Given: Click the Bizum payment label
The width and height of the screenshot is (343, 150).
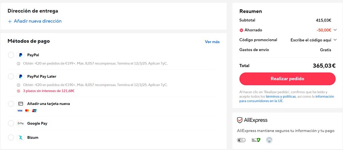Looking at the screenshot, I should [33, 137].
